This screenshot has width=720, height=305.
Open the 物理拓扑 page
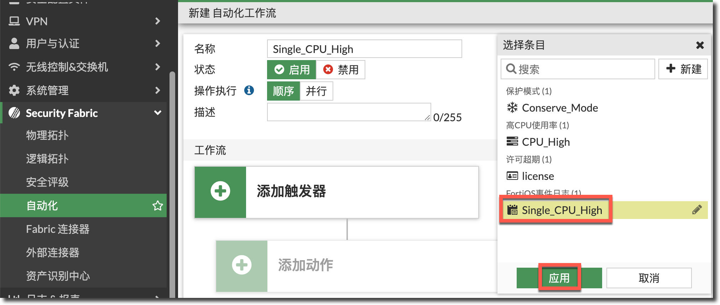(x=47, y=135)
